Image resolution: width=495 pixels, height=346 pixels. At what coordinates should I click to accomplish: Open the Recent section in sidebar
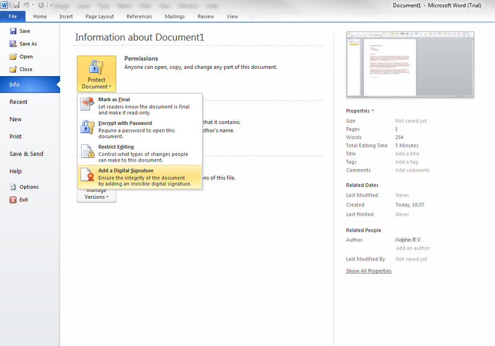click(19, 102)
